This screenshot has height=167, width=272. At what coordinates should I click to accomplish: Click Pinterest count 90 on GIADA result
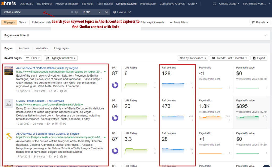[63, 124]
